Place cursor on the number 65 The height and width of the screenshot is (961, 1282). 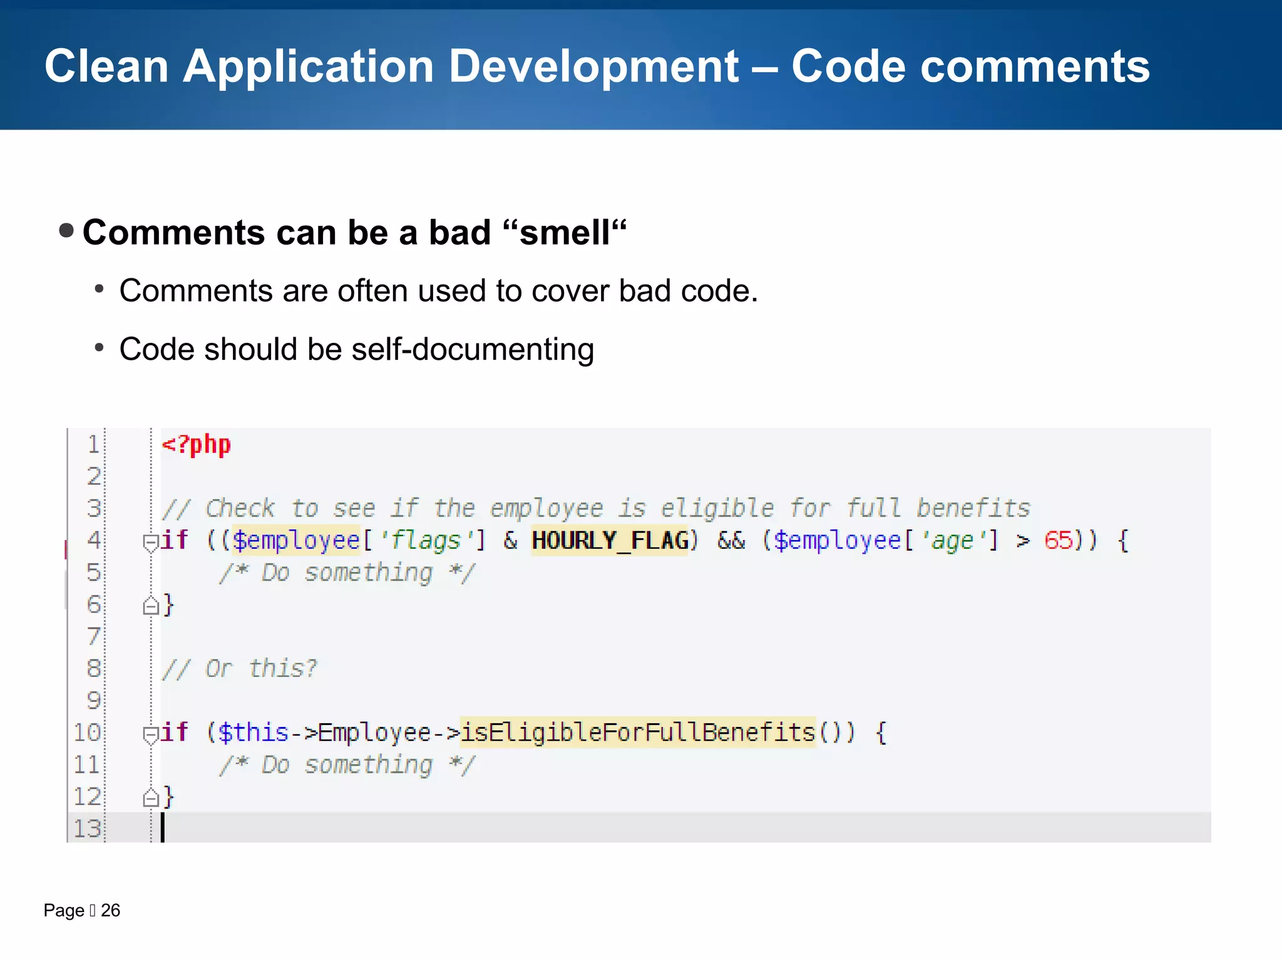1058,541
